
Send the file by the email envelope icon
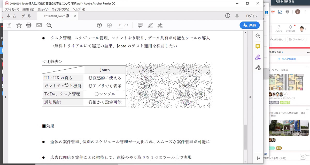(39, 25)
